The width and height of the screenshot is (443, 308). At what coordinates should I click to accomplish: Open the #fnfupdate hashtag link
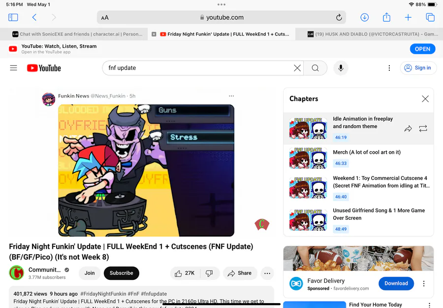point(154,294)
